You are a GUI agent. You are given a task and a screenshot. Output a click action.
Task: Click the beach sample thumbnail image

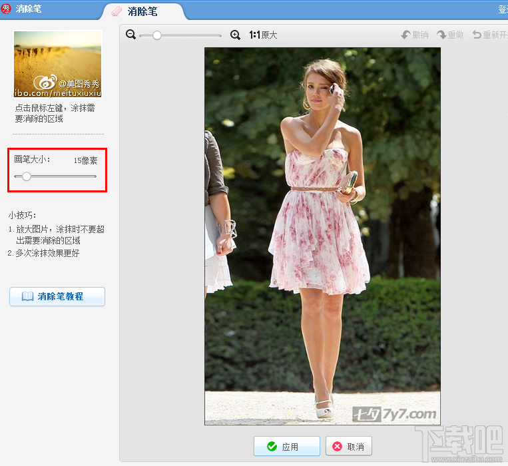[58, 64]
